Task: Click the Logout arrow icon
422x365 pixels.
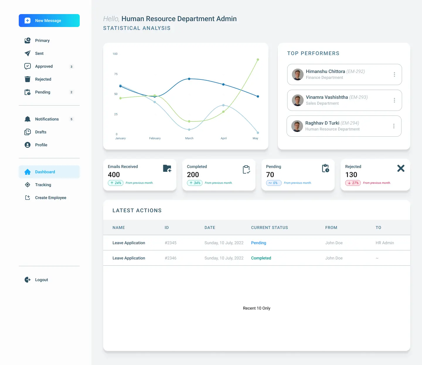Action: coord(28,280)
